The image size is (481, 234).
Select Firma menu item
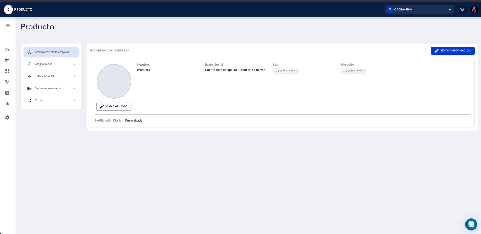pyautogui.click(x=51, y=100)
